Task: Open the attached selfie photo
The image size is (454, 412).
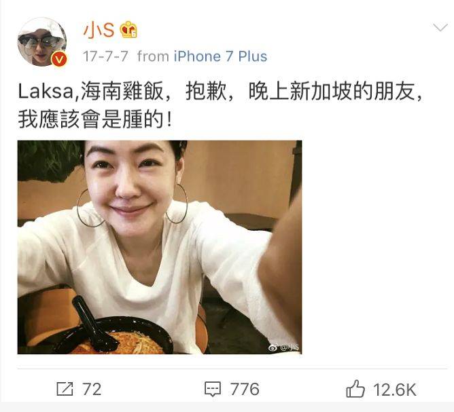Action: (x=160, y=247)
